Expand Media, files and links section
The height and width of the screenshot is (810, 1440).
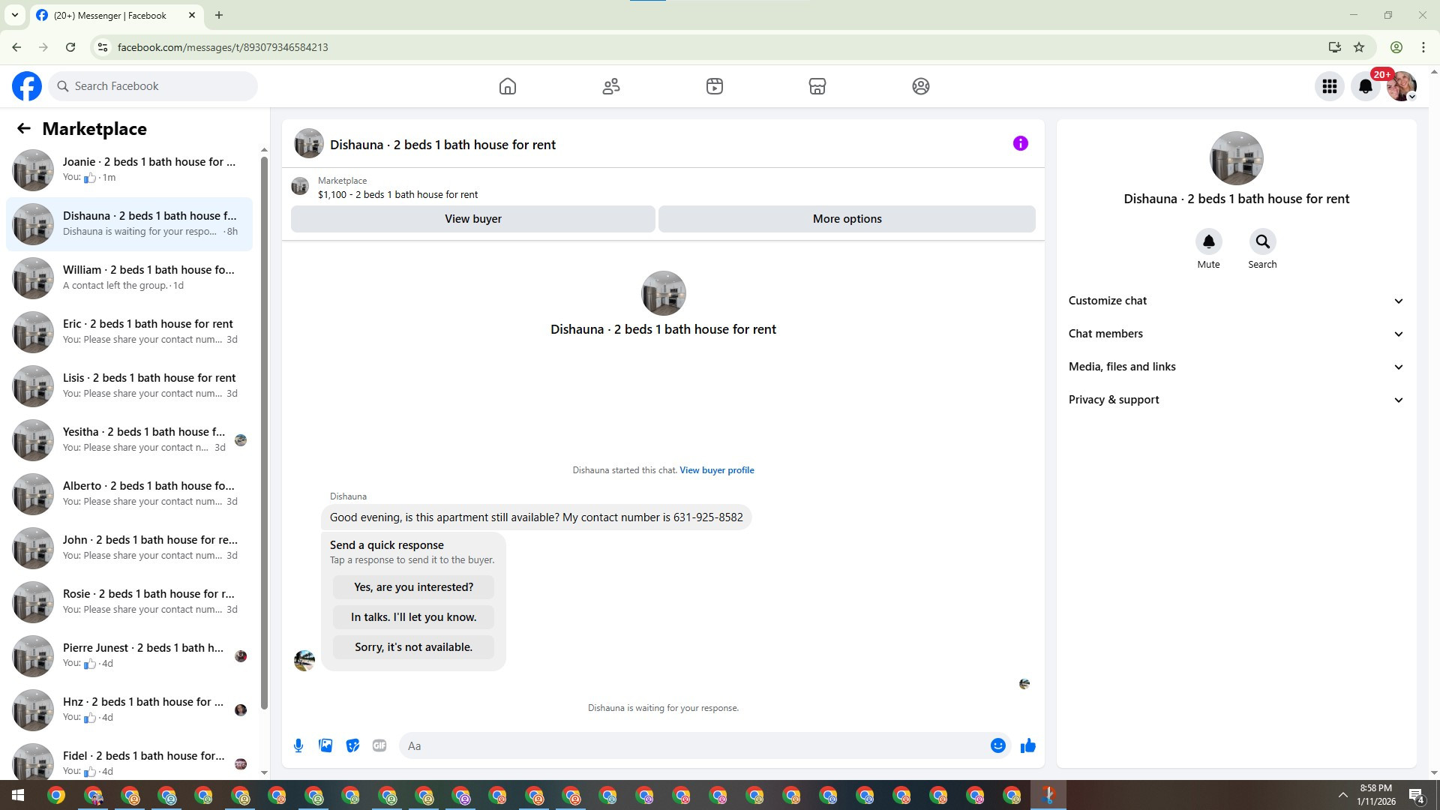tap(1236, 367)
